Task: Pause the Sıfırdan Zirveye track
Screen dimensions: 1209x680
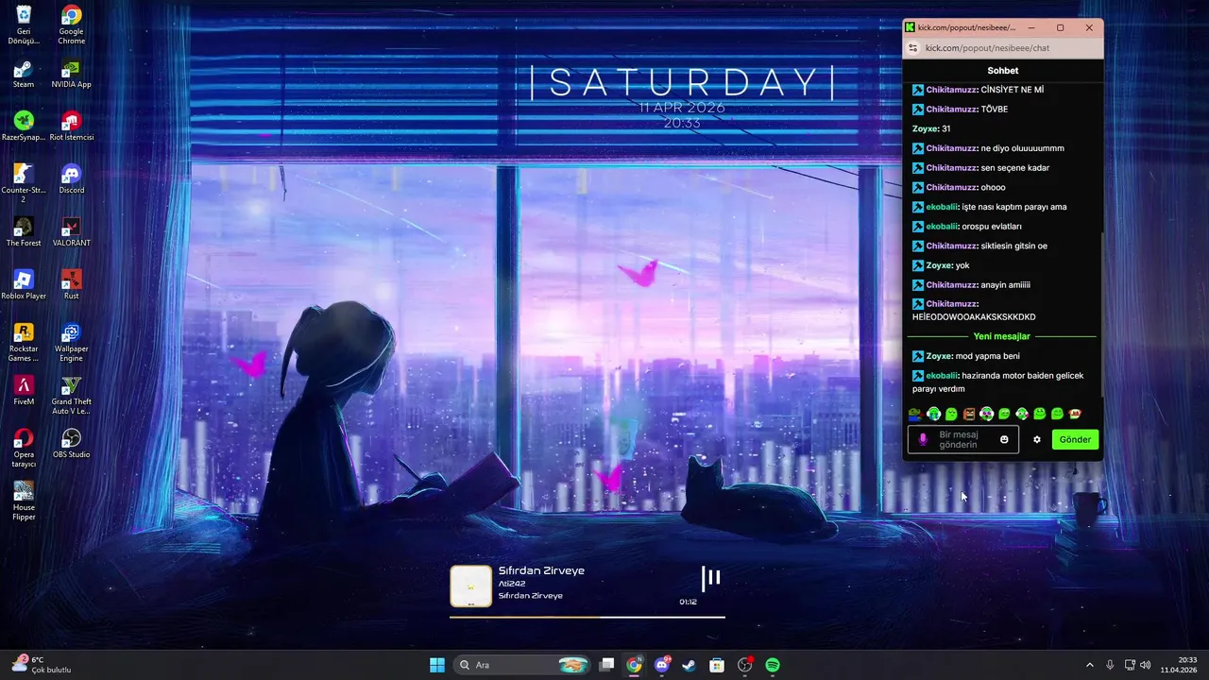Action: [711, 577]
